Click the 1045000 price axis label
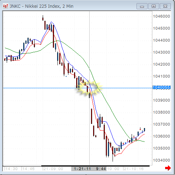 pos(161,28)
